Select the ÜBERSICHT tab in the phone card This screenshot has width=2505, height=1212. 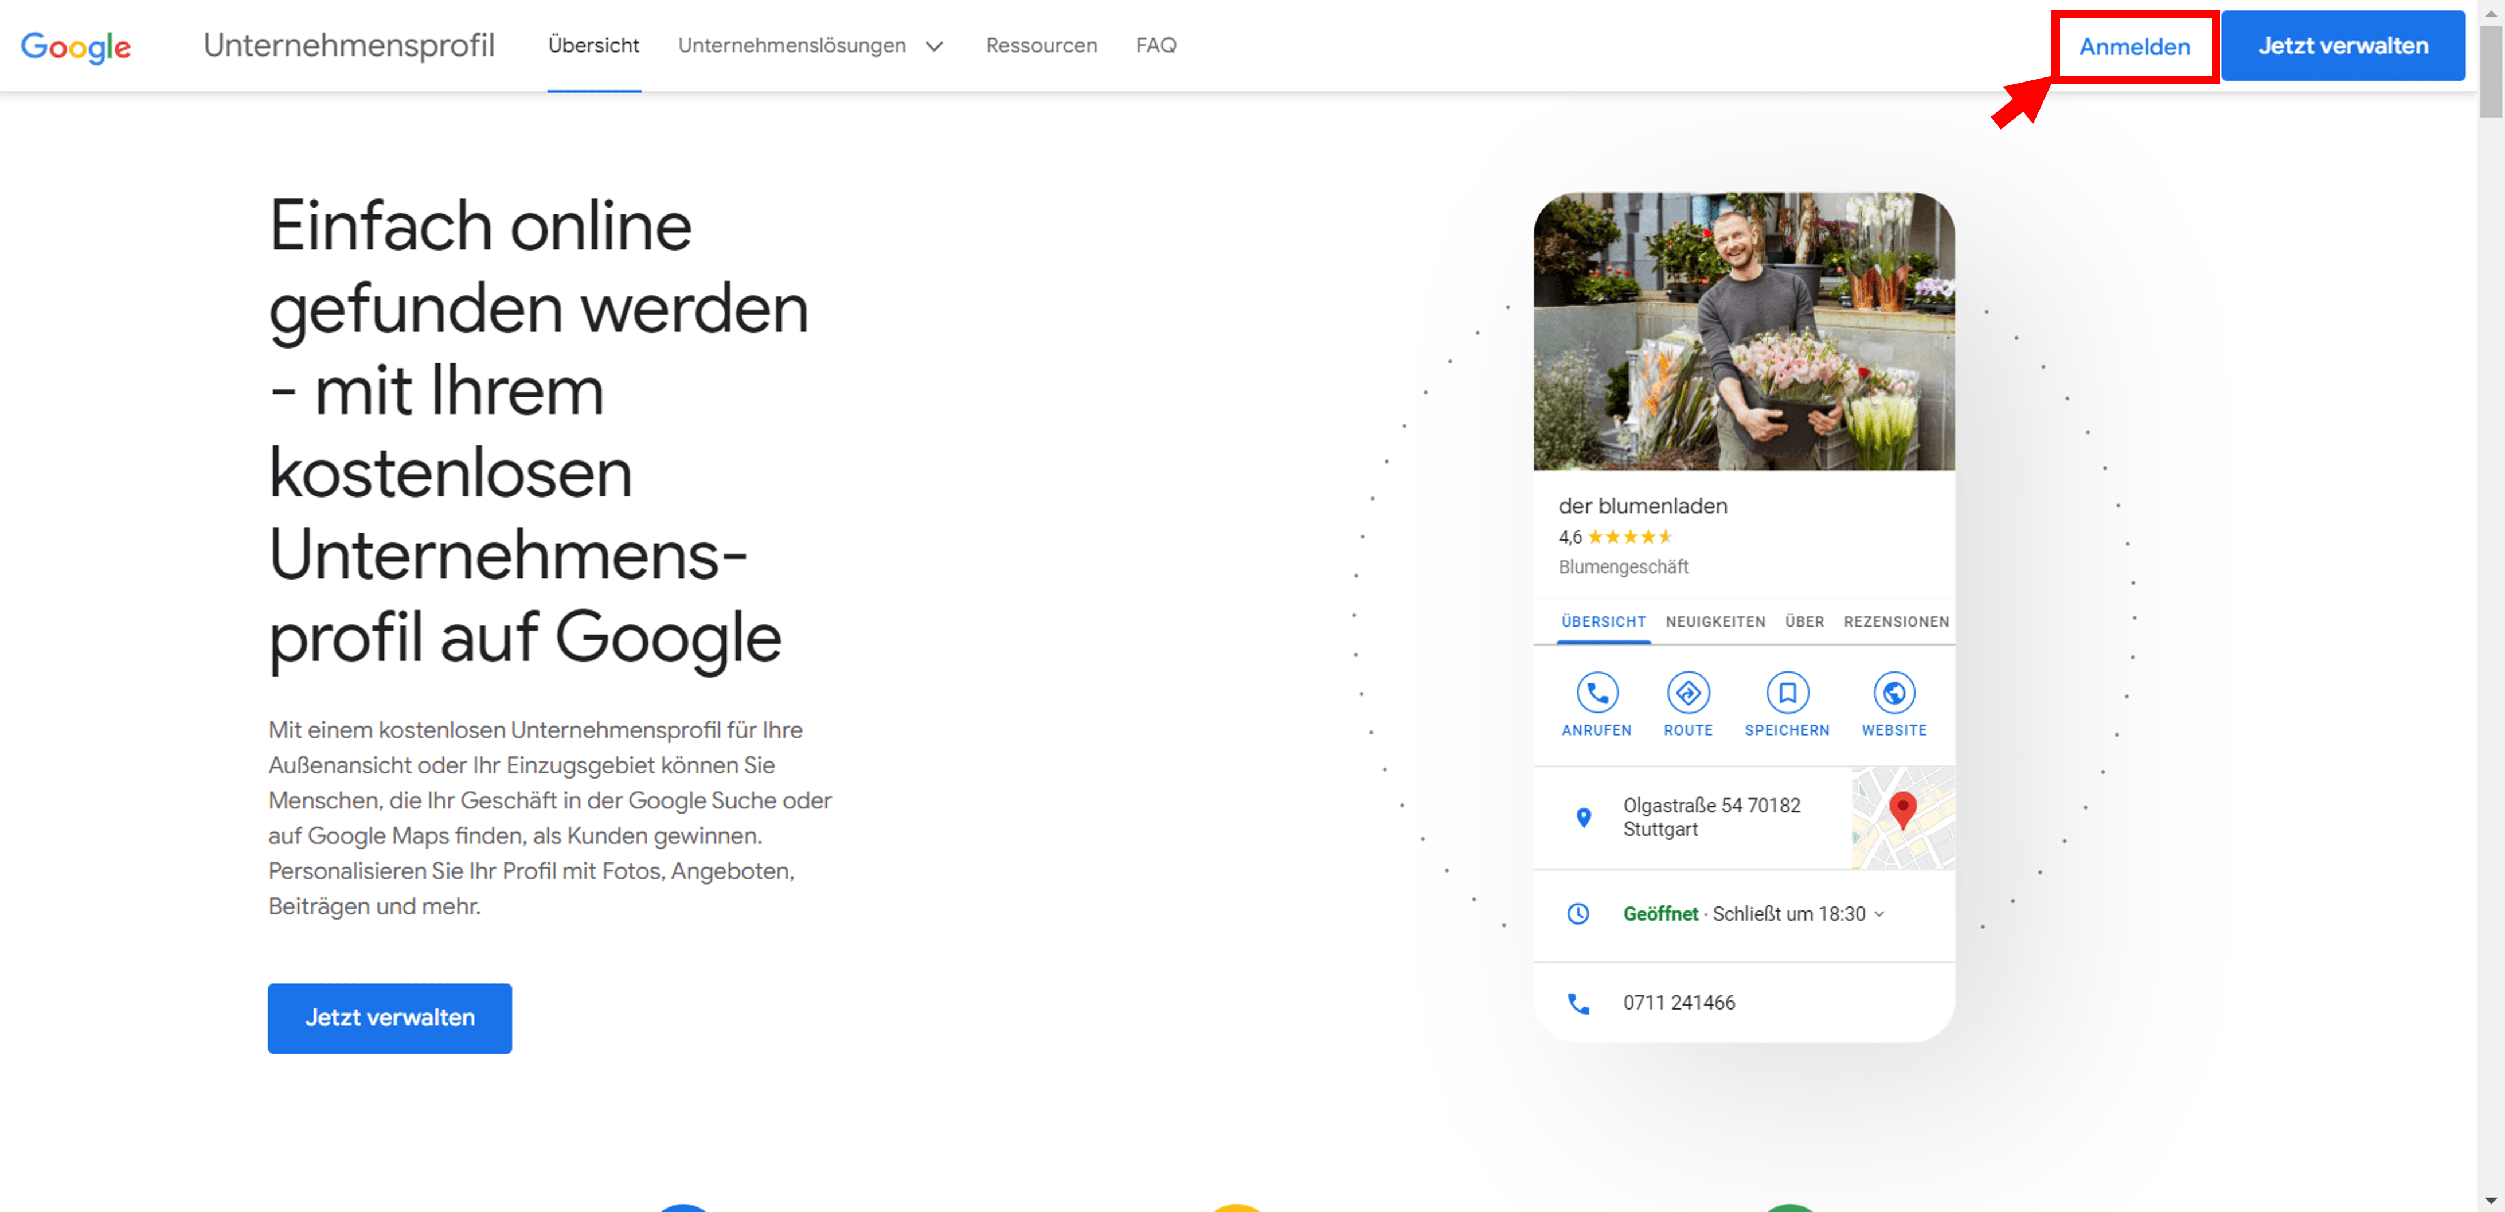(x=1603, y=621)
